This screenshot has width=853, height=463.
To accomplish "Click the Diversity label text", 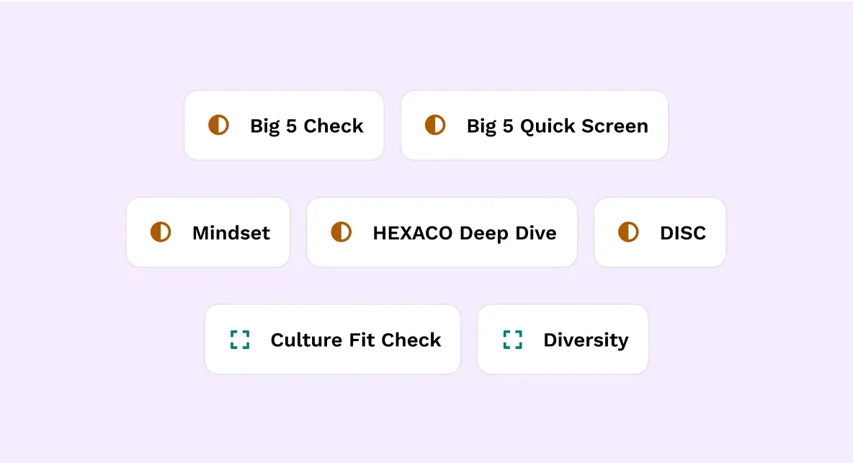I will tap(586, 339).
